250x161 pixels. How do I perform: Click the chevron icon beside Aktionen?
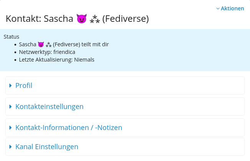218,8
